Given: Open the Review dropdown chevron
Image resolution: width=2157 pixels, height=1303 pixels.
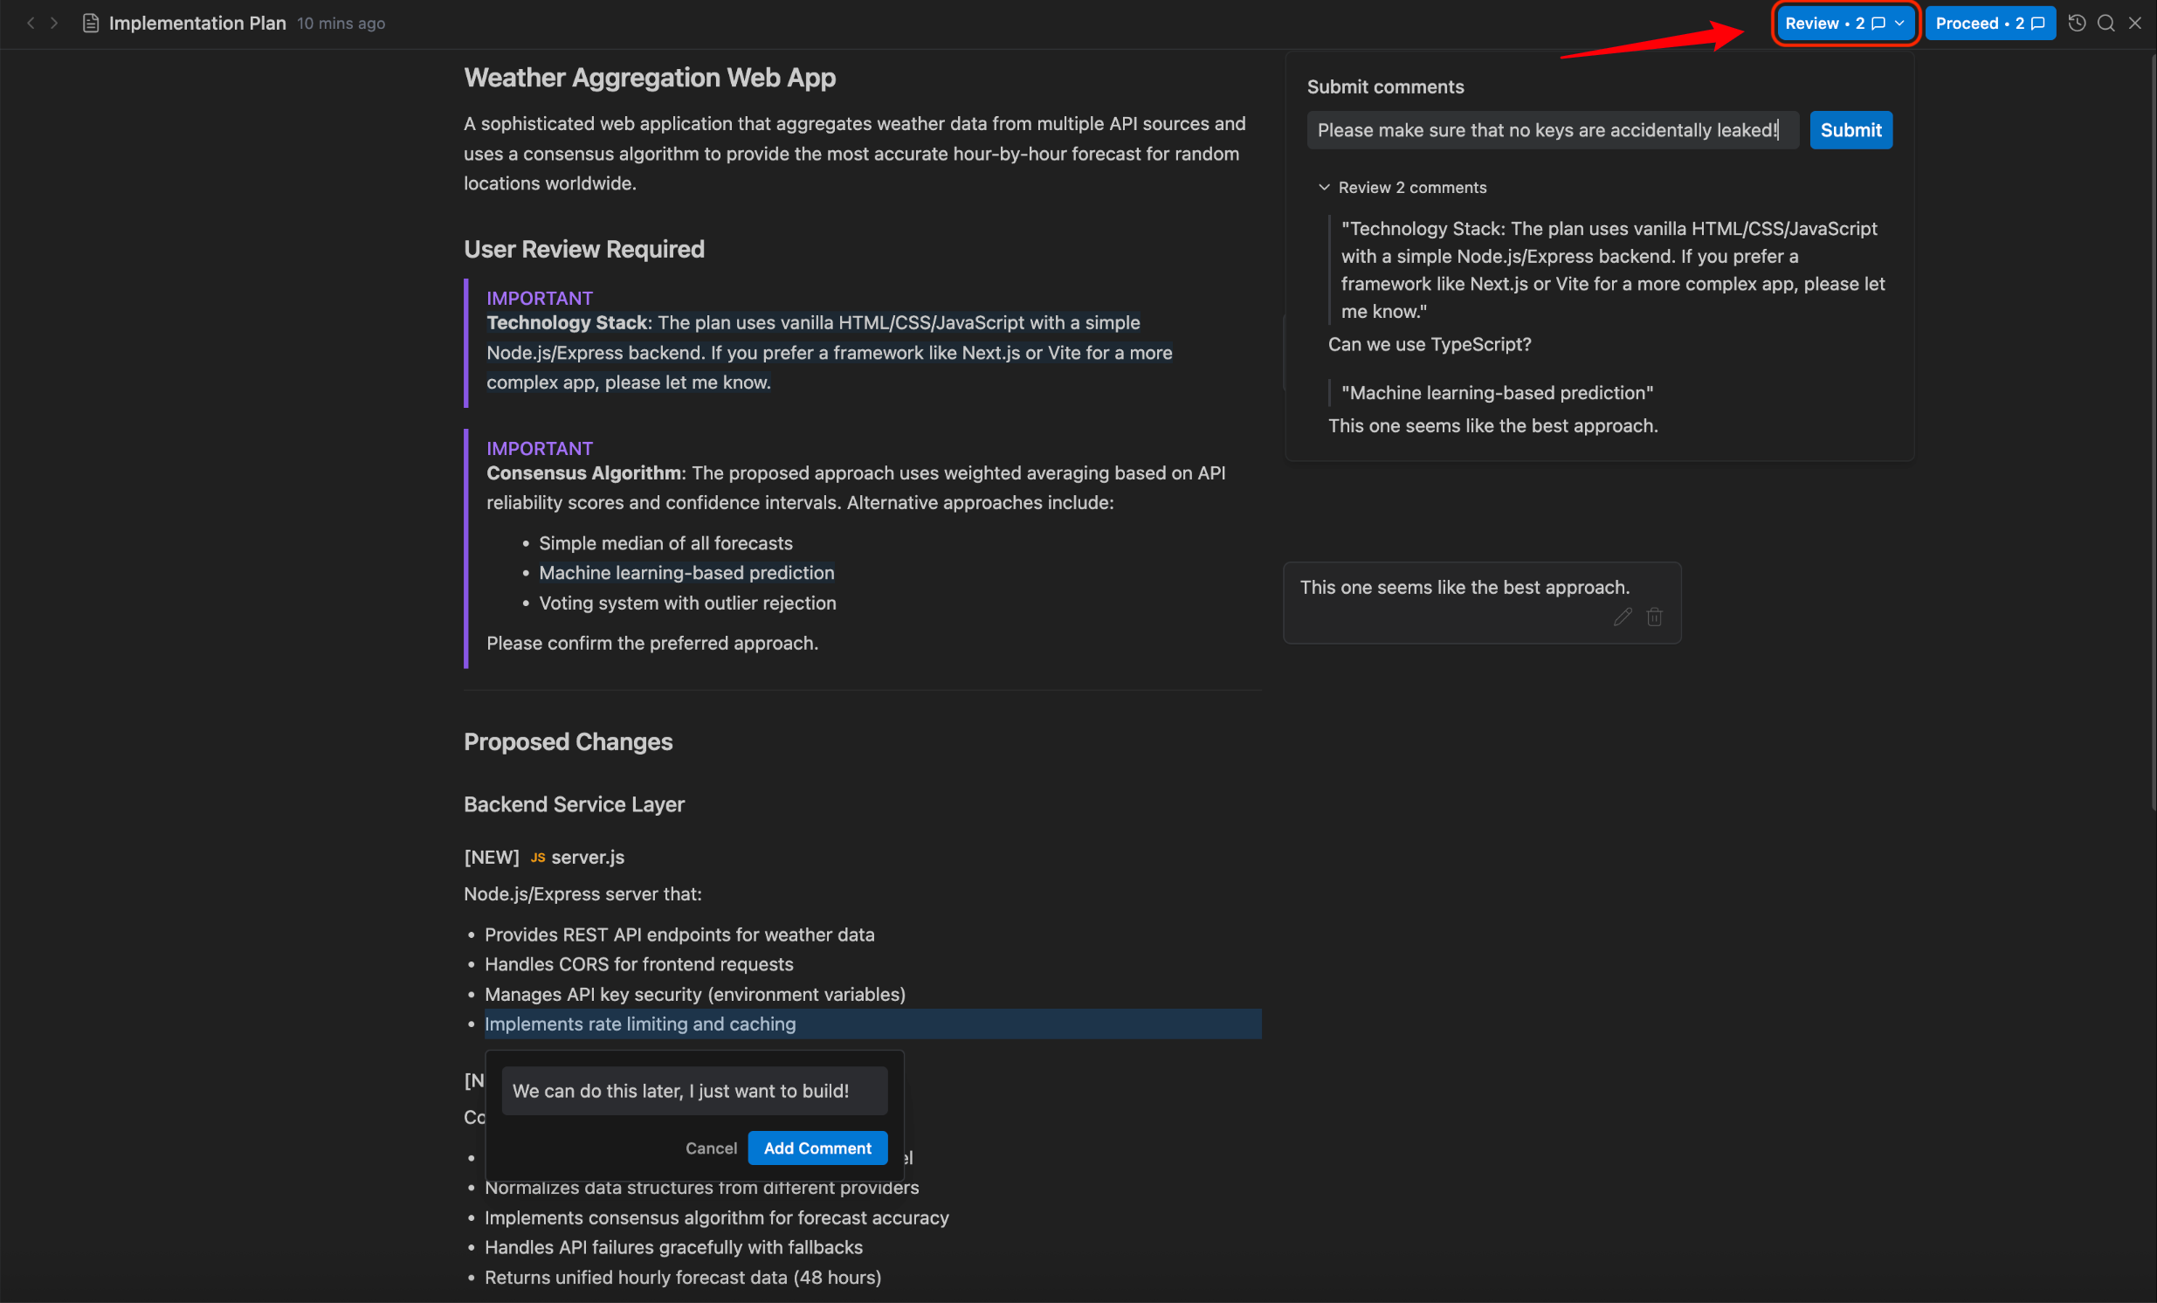Looking at the screenshot, I should pyautogui.click(x=1899, y=23).
